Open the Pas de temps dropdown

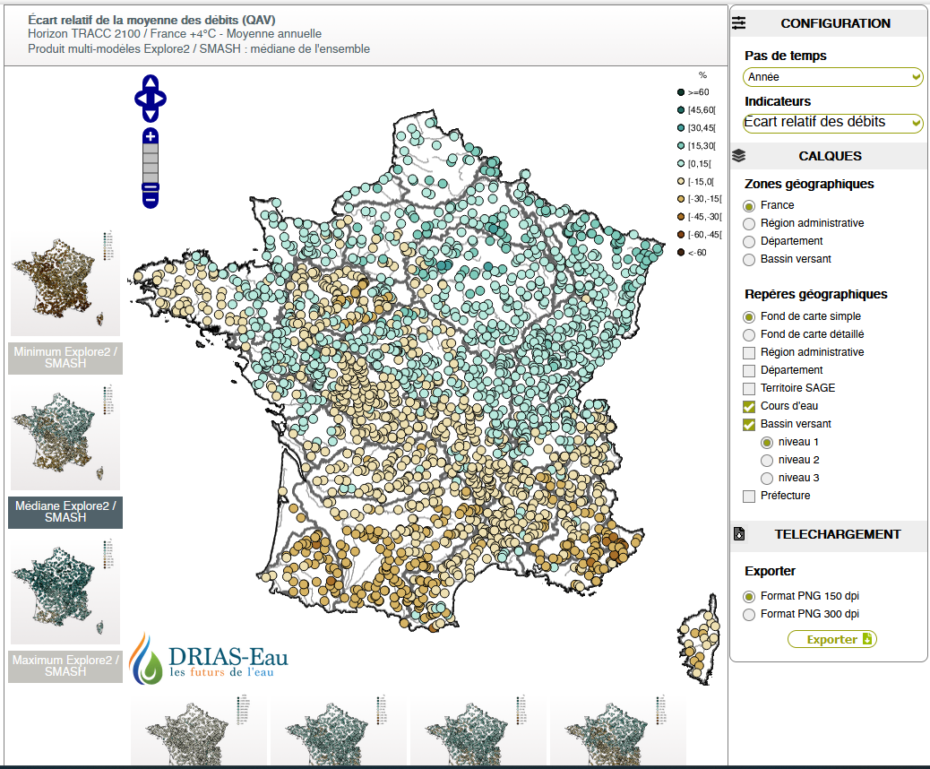(x=832, y=77)
